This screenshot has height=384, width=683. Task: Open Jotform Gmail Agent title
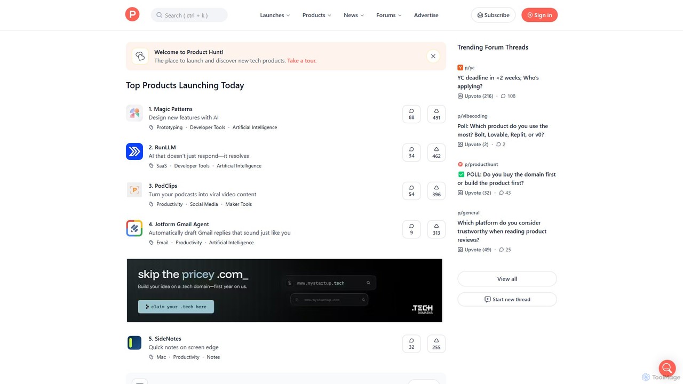(179, 224)
